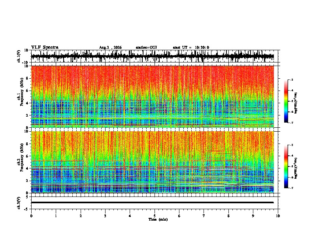Click the -4 label on ch.2 colorbar
The height and width of the screenshot is (242, 313).
click(291, 155)
